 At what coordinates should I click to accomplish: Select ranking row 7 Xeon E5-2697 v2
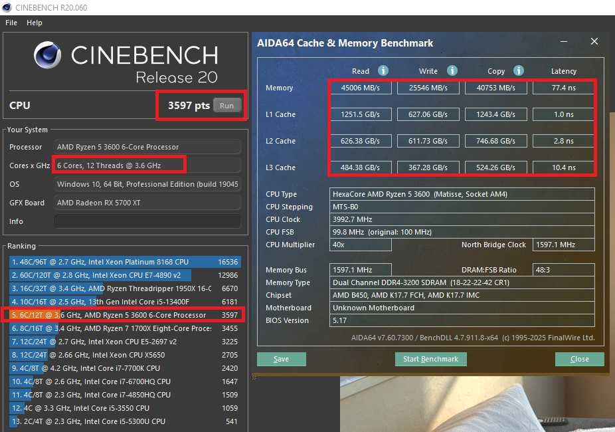(125, 342)
